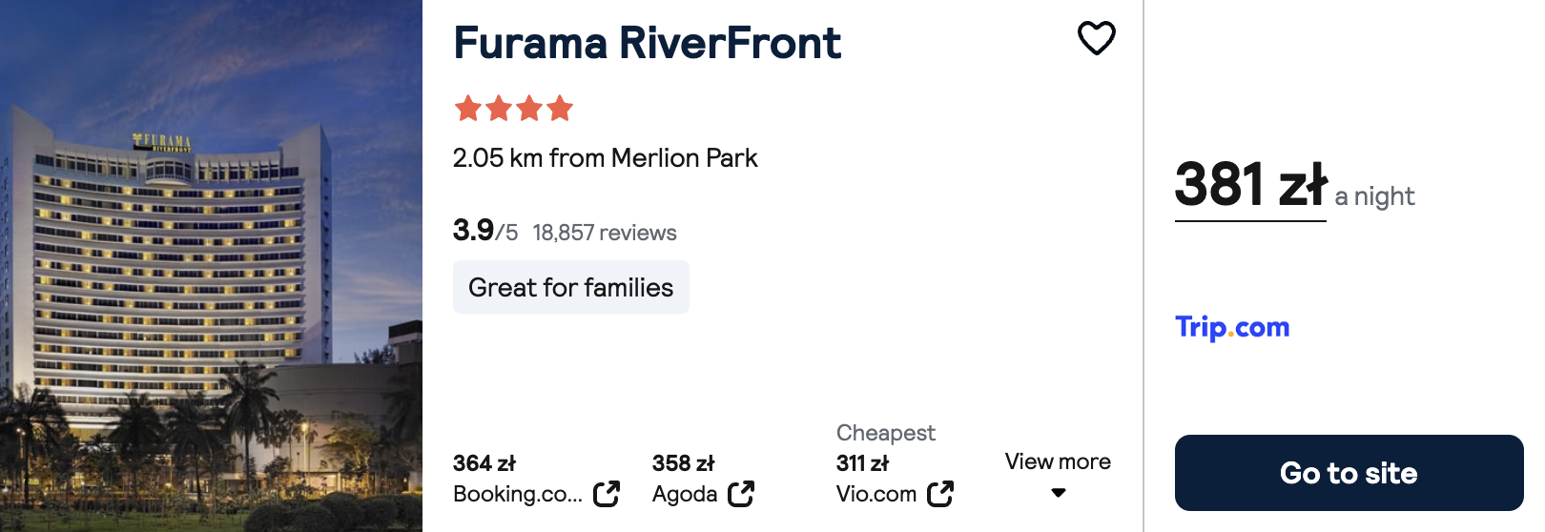Click the 2.05 km from Merlion Park text
Screen dimensions: 1545x532
pos(605,157)
